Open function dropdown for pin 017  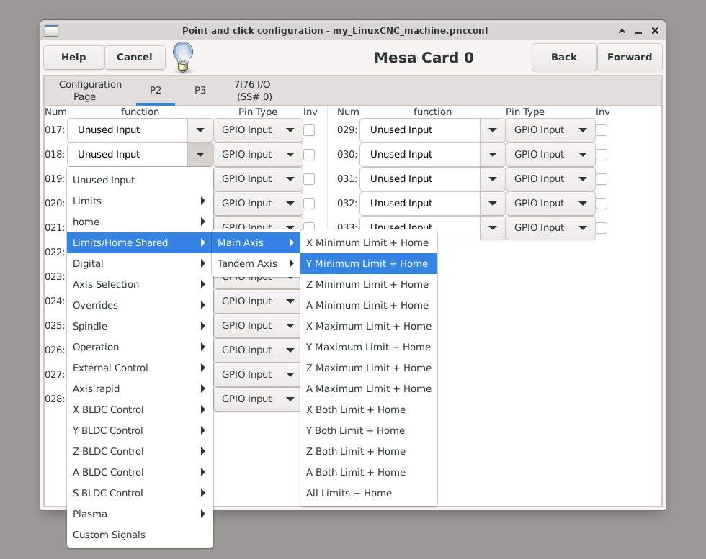click(200, 130)
